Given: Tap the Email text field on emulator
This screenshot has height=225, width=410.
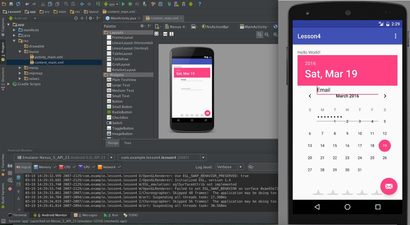Looking at the screenshot, I should [347, 90].
